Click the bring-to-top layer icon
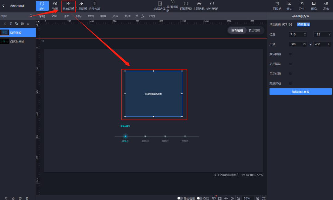Screen dimensions: 333x200 5,23
